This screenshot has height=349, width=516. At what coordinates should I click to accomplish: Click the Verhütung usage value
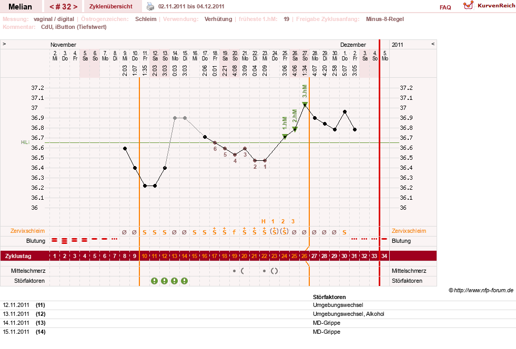click(218, 19)
